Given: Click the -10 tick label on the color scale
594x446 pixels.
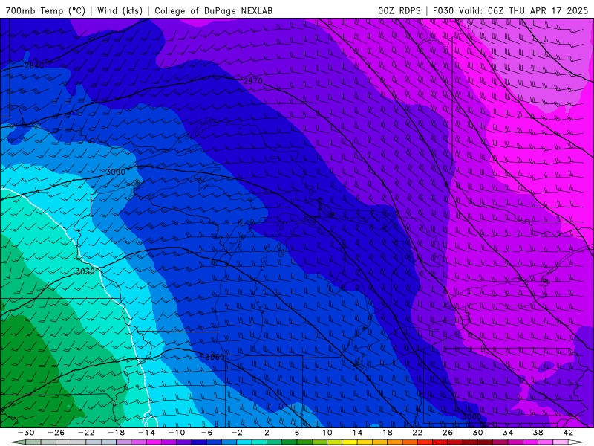Looking at the screenshot, I should [177, 433].
